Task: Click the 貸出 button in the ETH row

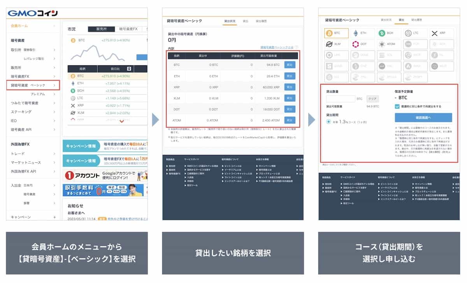Action: (x=290, y=76)
